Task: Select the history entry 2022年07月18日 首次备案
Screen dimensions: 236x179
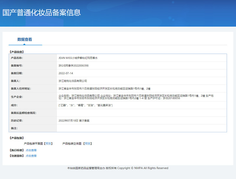Action: click(74, 121)
